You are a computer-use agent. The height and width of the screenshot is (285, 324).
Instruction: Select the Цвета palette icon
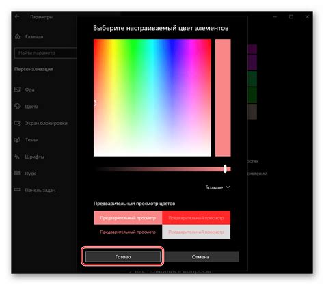pyautogui.click(x=17, y=106)
